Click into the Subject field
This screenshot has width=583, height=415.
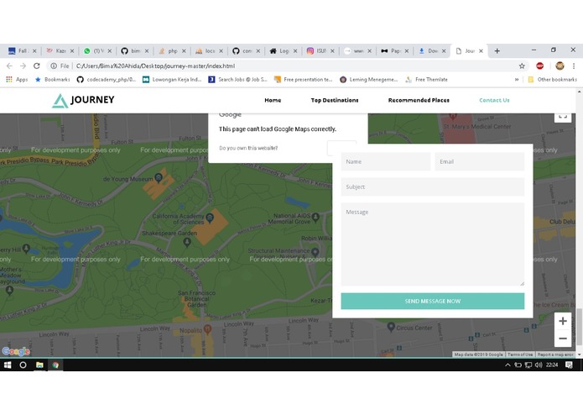(432, 186)
